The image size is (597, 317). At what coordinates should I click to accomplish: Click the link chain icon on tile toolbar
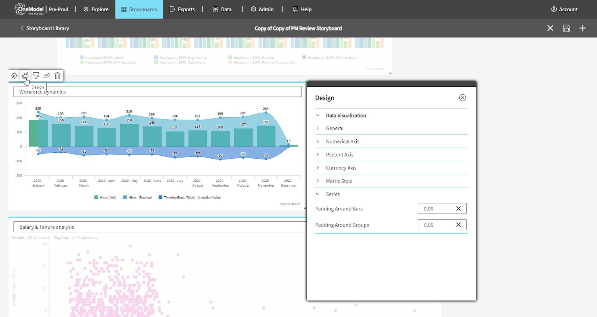point(47,76)
